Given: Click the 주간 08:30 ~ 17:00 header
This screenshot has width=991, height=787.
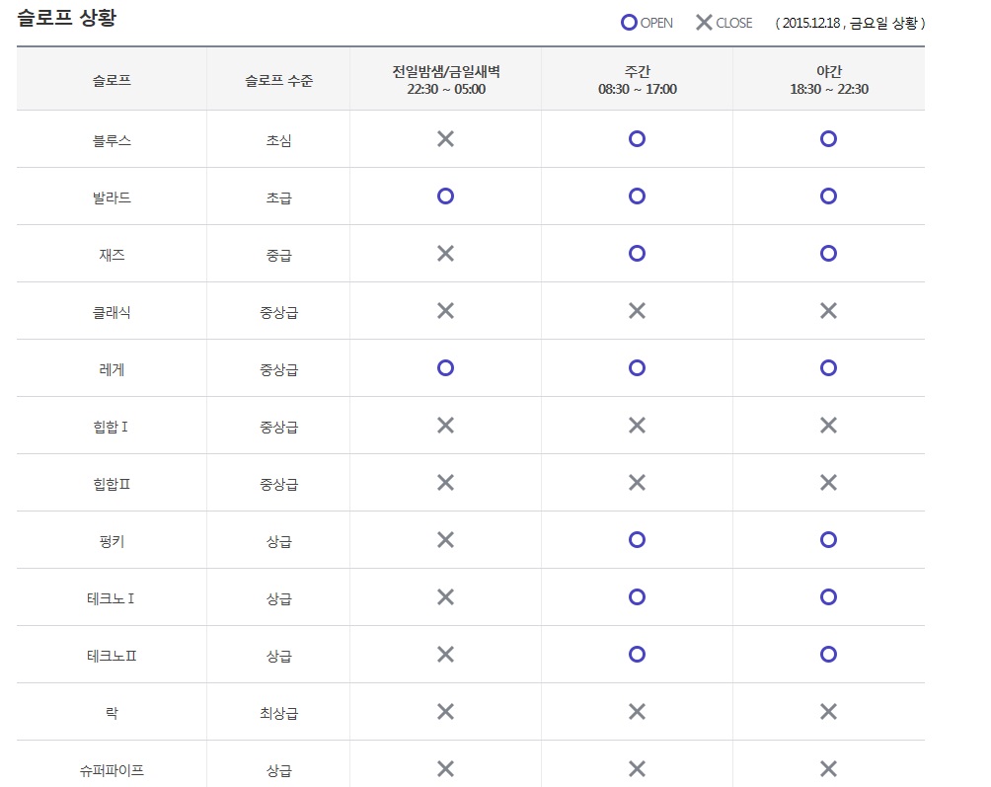Looking at the screenshot, I should click(637, 80).
